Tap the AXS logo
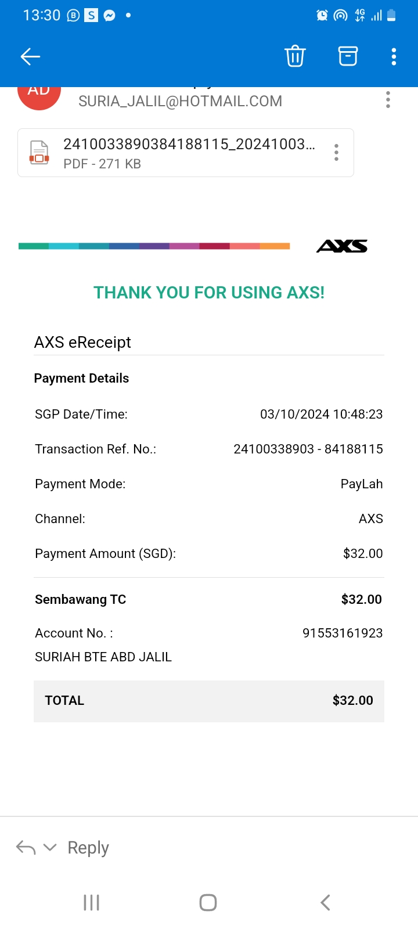This screenshot has height=929, width=418. 342,246
